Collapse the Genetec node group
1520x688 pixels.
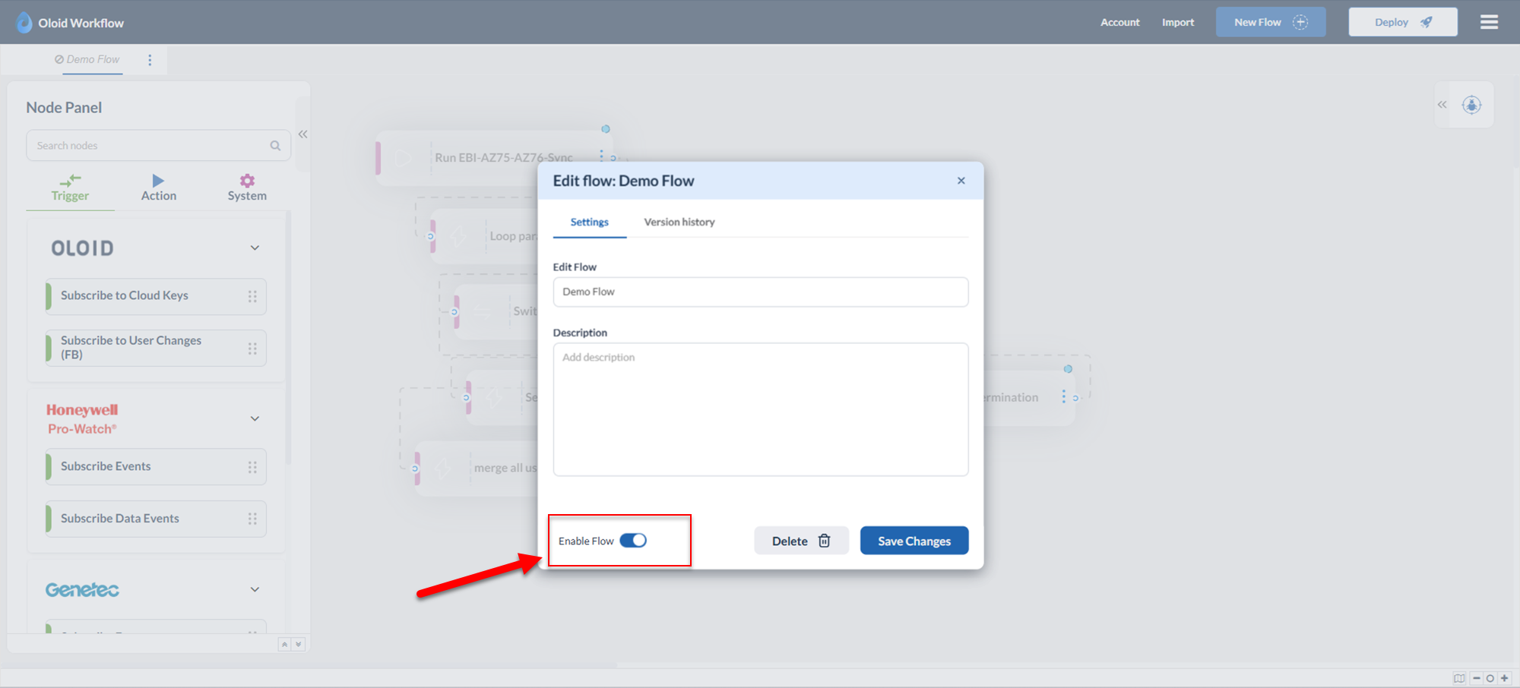tap(255, 589)
